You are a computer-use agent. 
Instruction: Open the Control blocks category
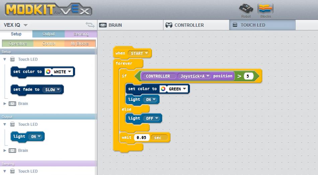click(x=49, y=43)
